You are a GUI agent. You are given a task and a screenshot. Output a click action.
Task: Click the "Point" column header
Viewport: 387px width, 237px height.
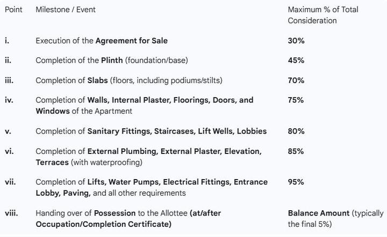[x=13, y=10]
